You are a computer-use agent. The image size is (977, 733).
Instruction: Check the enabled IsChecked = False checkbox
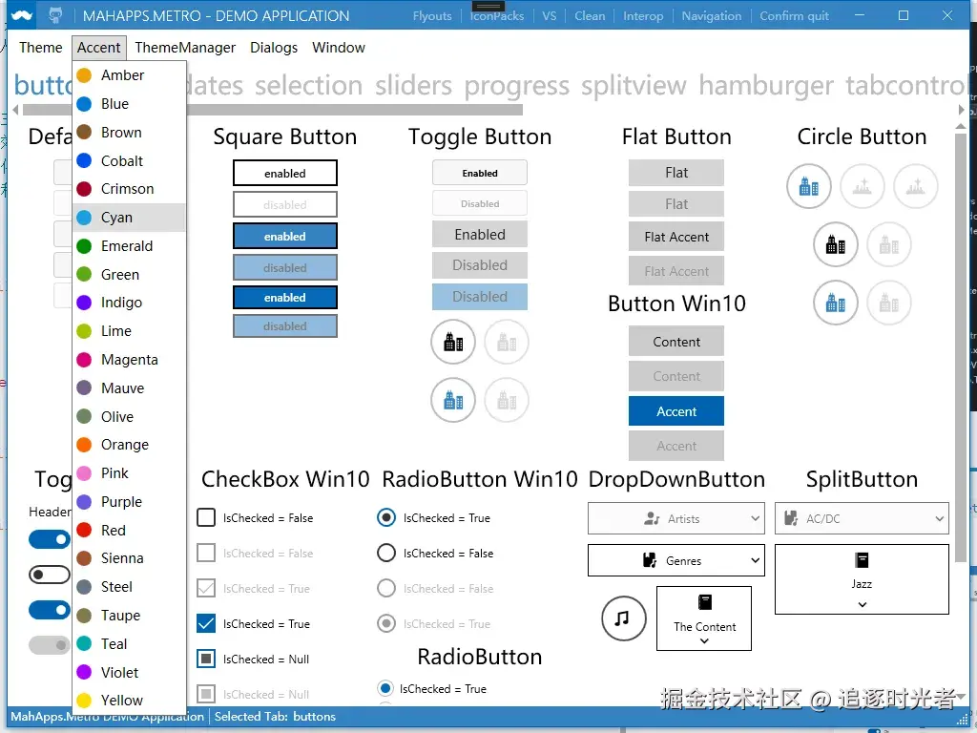pyautogui.click(x=206, y=517)
